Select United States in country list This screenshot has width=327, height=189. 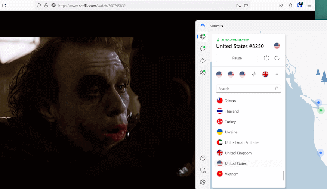coord(249,163)
